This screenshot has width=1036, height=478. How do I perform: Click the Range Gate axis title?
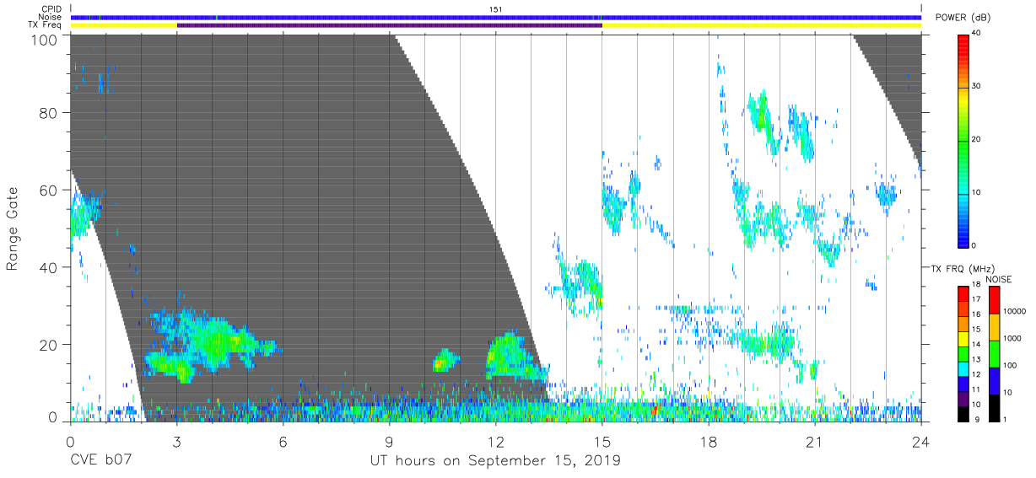[x=13, y=228]
